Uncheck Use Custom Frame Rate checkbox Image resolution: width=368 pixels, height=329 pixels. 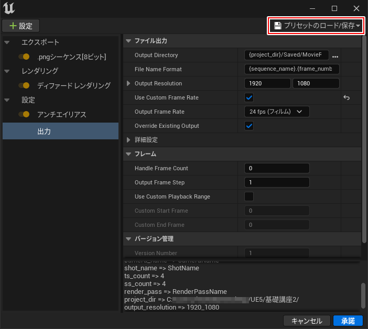coord(249,97)
